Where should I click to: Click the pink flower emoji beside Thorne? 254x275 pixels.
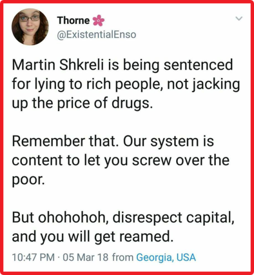[x=99, y=20]
